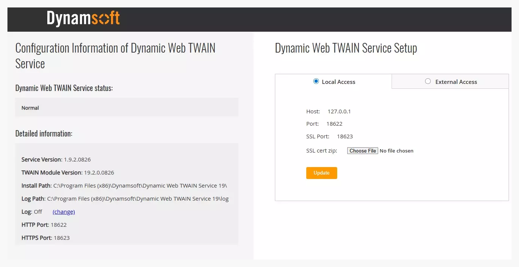This screenshot has height=267, width=519.
Task: Click the Dynamsoft logo
Action: click(83, 19)
